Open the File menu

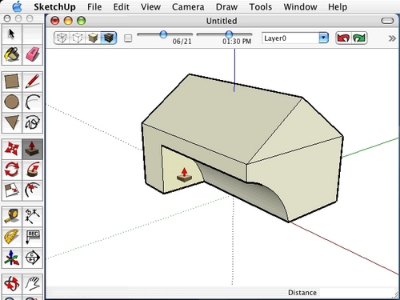pyautogui.click(x=94, y=7)
